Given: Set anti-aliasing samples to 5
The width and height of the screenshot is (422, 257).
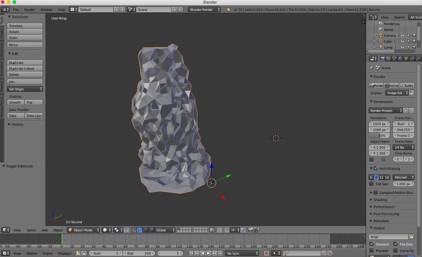Looking at the screenshot, I should click(x=371, y=177).
